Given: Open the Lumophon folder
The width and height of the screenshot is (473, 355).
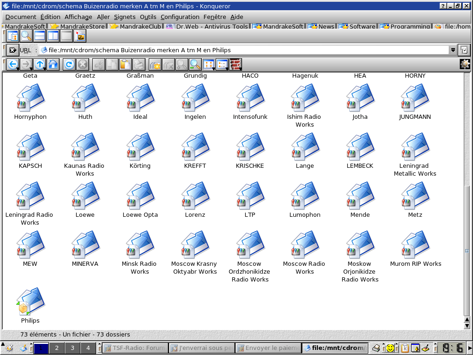Looking at the screenshot, I should 305,200.
